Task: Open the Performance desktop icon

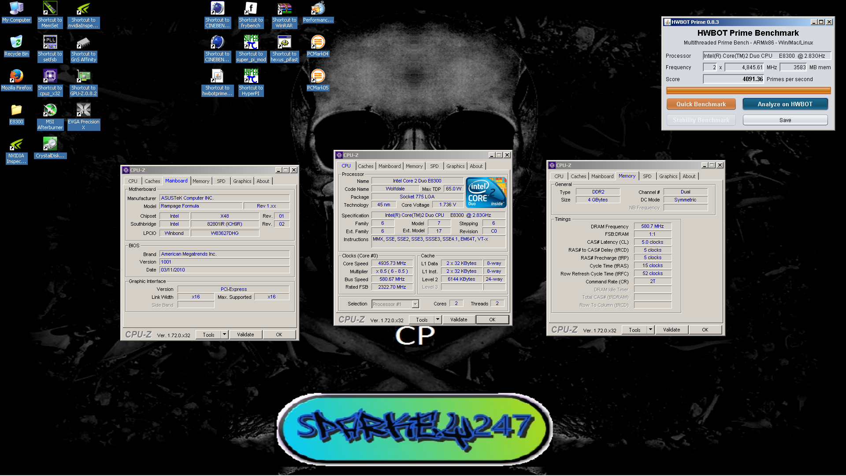Action: click(318, 12)
